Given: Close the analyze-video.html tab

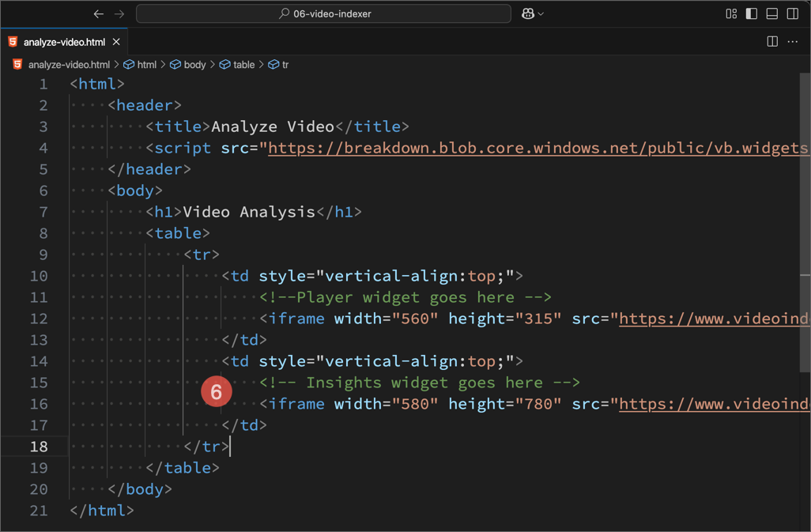Looking at the screenshot, I should pos(116,42).
